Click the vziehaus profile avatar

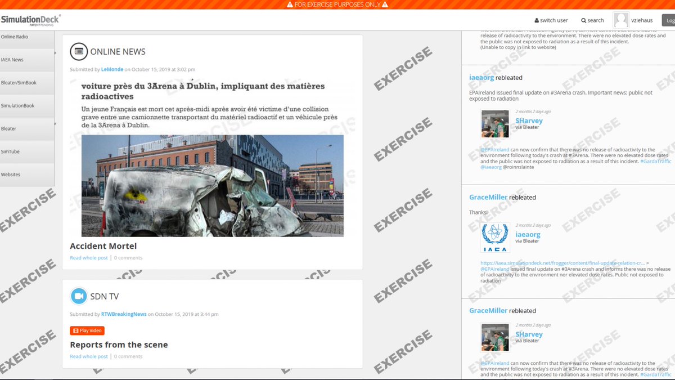(x=621, y=20)
